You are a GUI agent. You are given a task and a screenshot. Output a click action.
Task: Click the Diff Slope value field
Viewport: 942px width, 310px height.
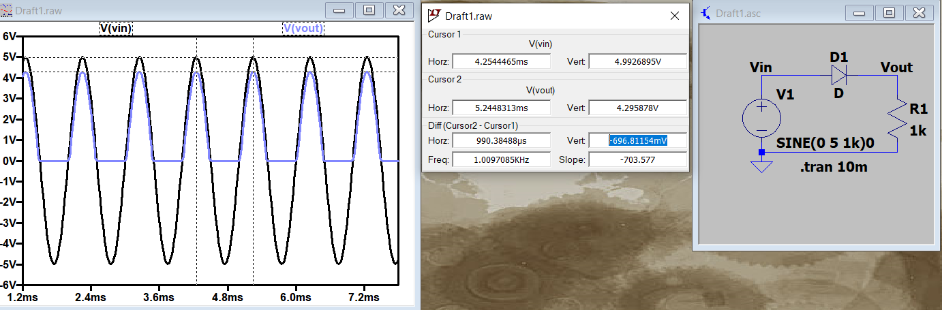637,159
